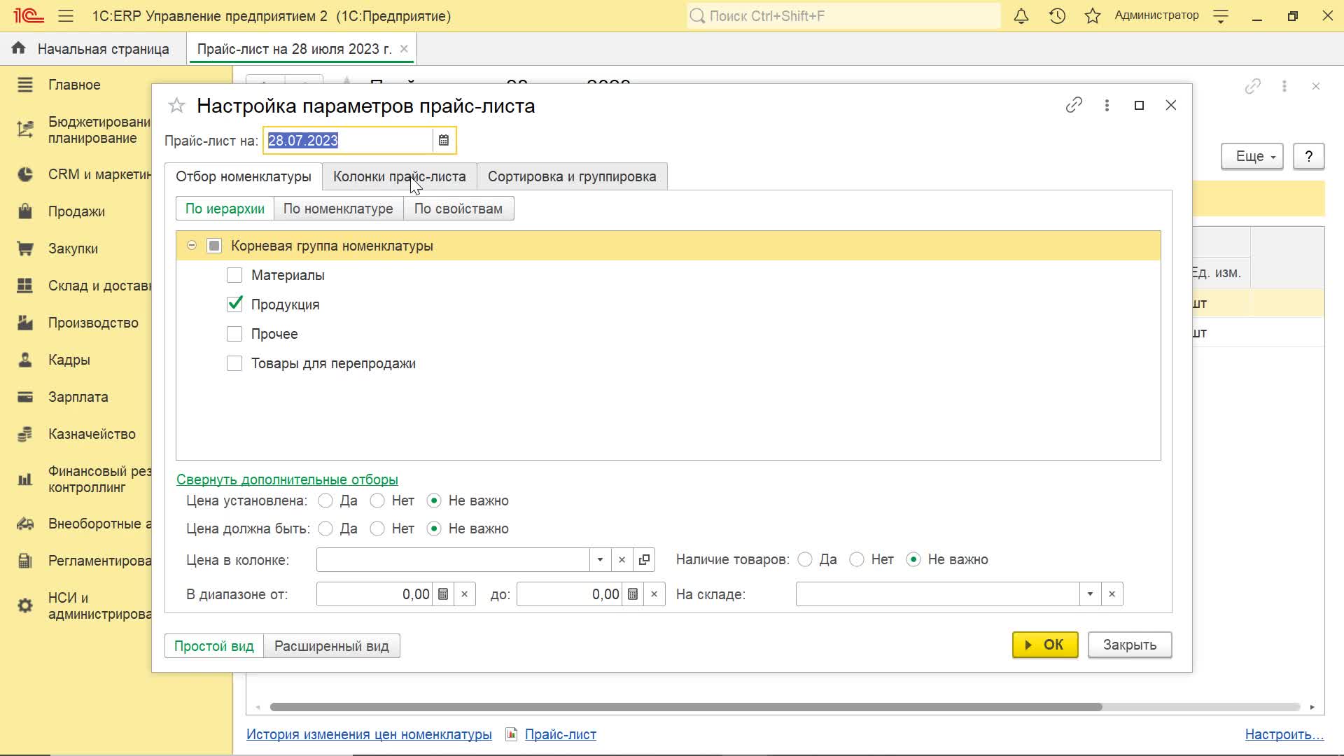The height and width of the screenshot is (756, 1344).
Task: Collapse the Корневая группа номенклатуры tree node
Action: pyautogui.click(x=192, y=246)
